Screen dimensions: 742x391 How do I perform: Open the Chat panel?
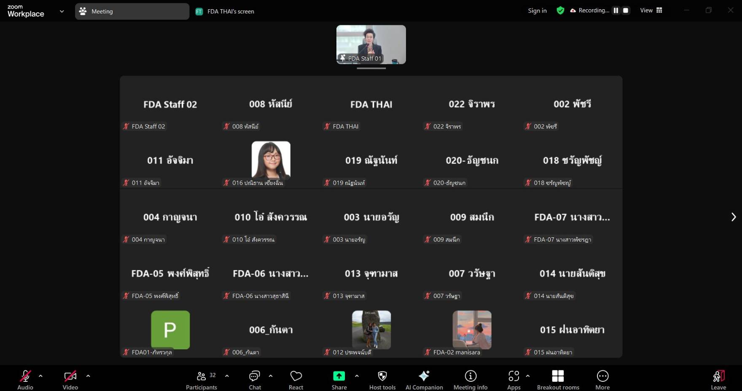point(255,379)
